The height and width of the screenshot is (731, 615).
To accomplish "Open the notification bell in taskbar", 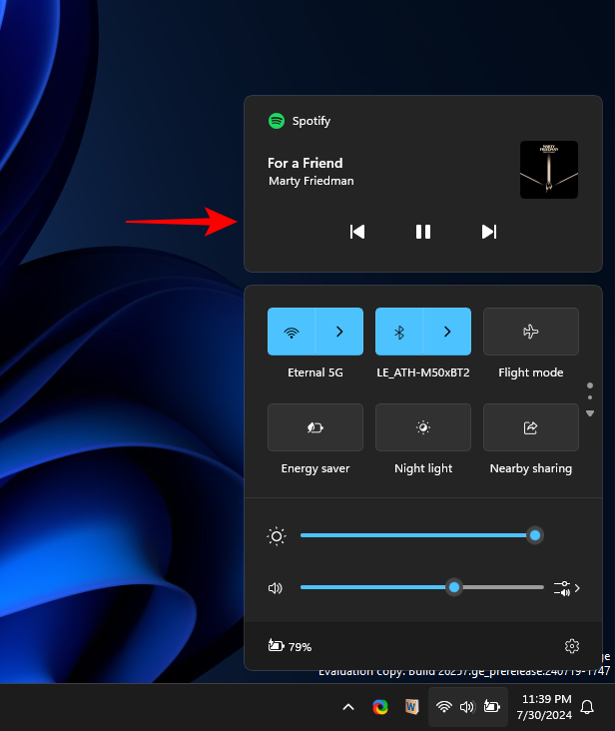I will point(587,707).
